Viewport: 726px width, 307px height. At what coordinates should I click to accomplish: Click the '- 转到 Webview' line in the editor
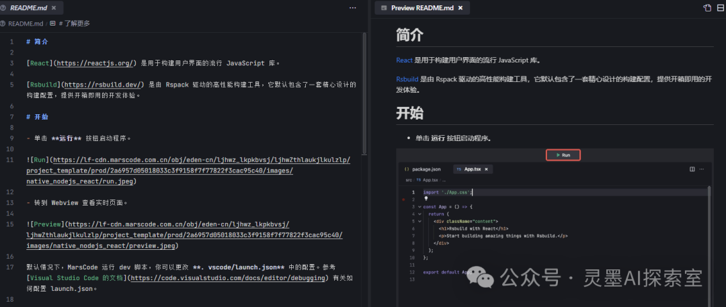(x=77, y=203)
